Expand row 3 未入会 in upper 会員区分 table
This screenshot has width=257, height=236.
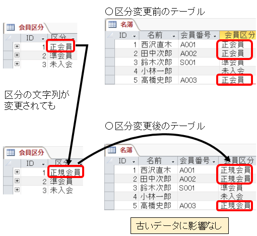(x=17, y=64)
